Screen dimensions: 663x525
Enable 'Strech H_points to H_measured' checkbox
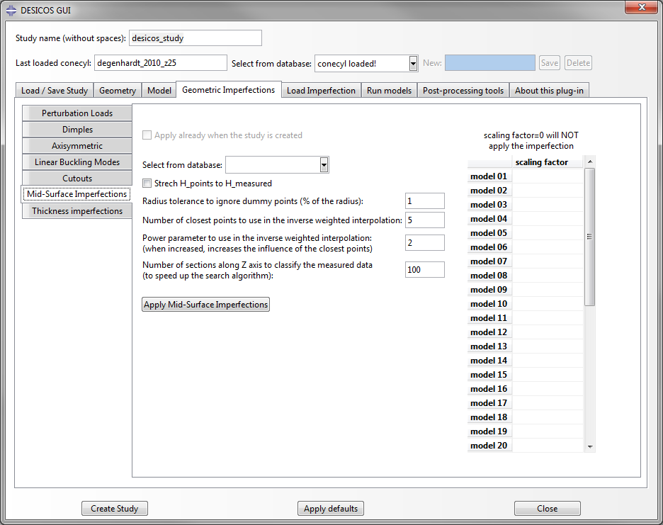(x=147, y=184)
